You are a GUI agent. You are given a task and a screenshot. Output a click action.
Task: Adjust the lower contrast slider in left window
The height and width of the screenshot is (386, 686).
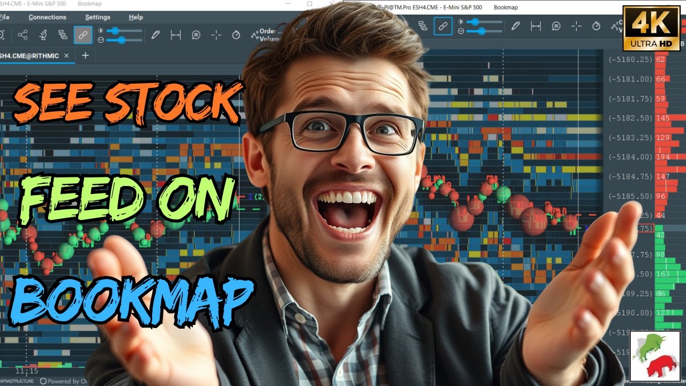click(124, 40)
